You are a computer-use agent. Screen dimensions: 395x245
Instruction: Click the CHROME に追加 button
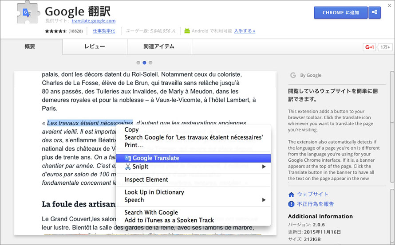tap(340, 12)
